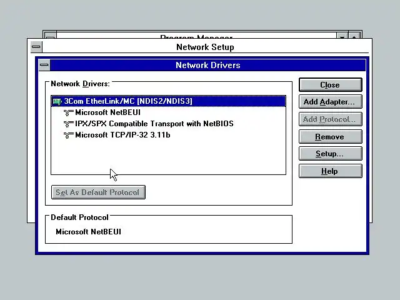
Task: Select 3Com EtherLink/MC [NDIS2/NDIS3] in the list
Action: coord(168,101)
